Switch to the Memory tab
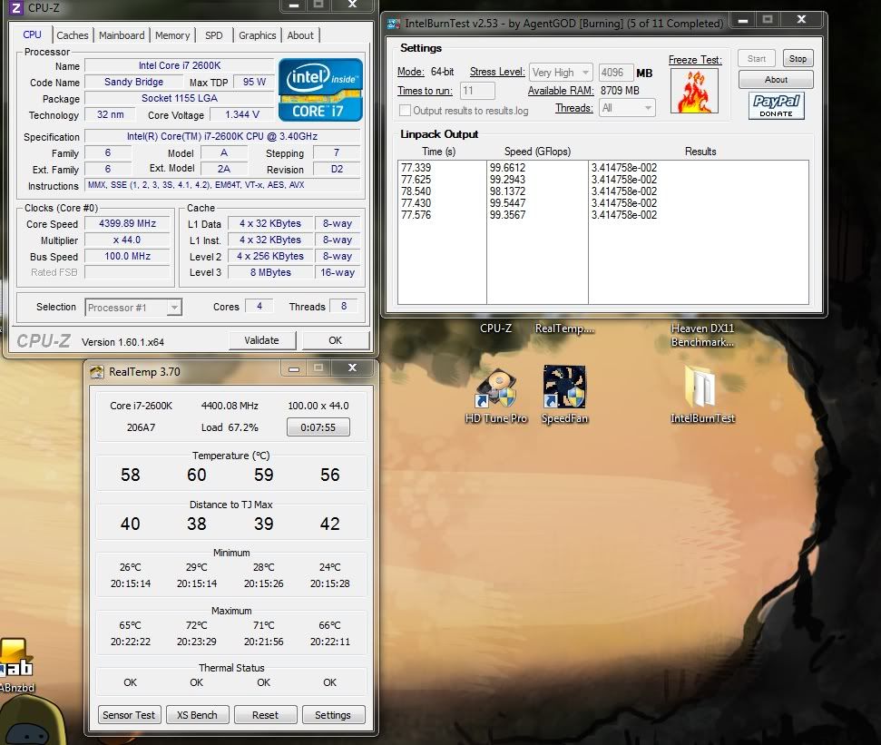881x745 pixels. [172, 35]
